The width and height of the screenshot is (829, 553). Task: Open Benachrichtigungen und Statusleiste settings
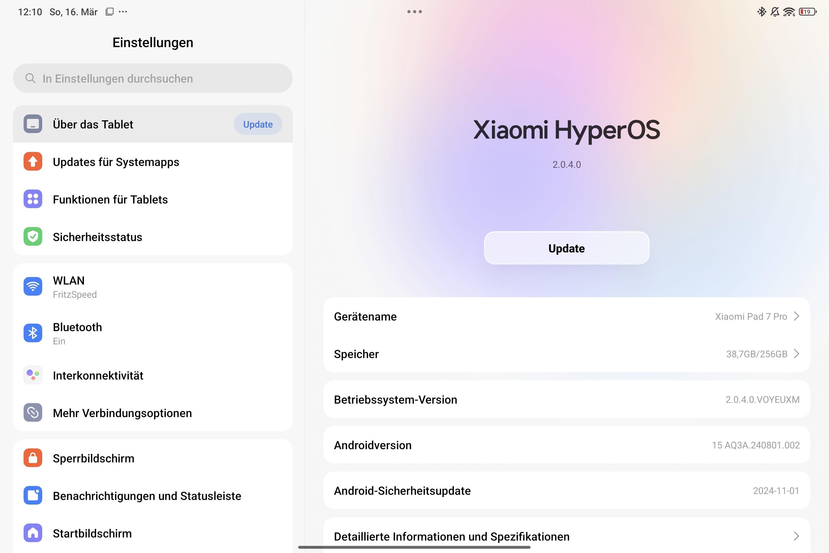coord(153,496)
